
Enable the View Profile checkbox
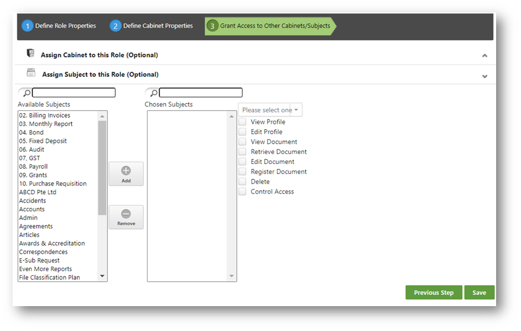pos(242,122)
